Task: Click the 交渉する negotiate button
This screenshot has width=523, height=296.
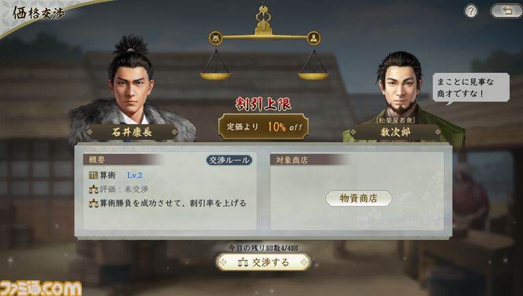Action: (263, 263)
